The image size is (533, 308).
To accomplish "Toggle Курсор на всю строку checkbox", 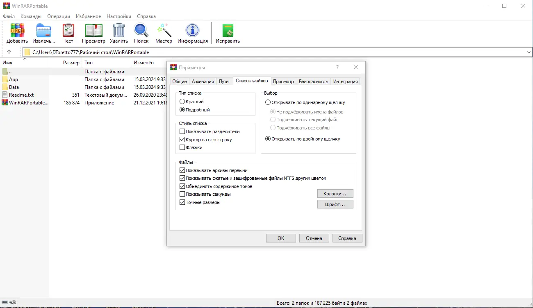I will point(182,140).
